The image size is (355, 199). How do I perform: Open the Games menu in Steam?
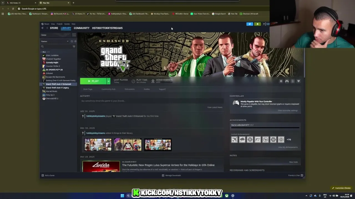coord(67,24)
